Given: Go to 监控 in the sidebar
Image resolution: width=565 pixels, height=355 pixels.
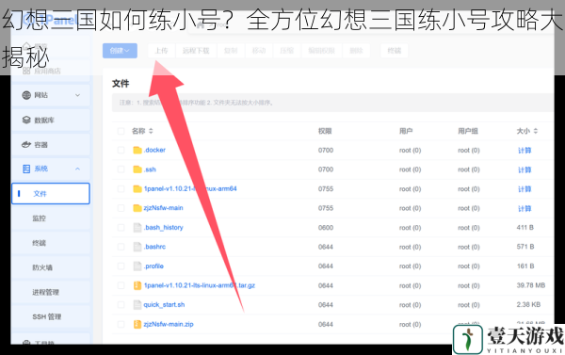Looking at the screenshot, I should (x=40, y=218).
